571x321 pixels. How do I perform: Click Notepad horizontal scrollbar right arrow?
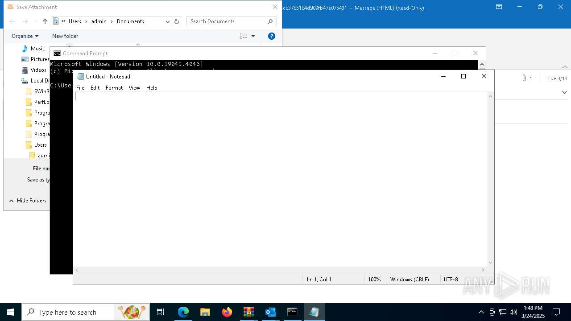pos(483,270)
